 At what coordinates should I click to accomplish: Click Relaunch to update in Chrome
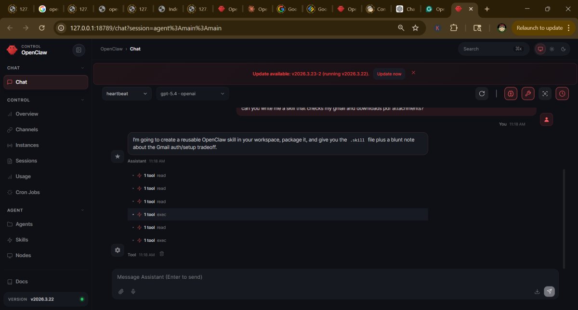click(539, 28)
